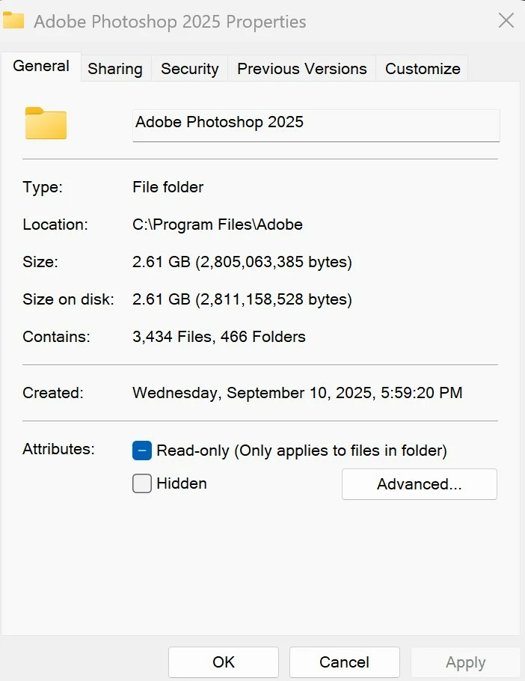The height and width of the screenshot is (681, 525).
Task: Click the "Type:" label
Action: click(x=43, y=187)
